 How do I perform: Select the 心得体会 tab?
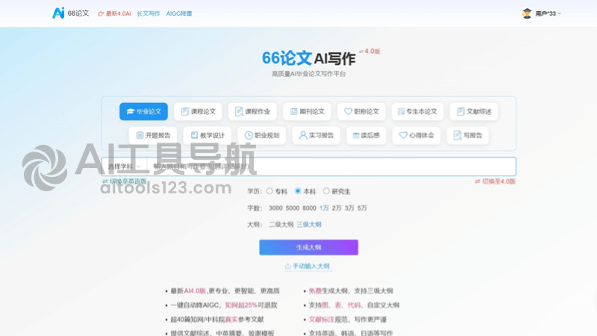pos(416,135)
